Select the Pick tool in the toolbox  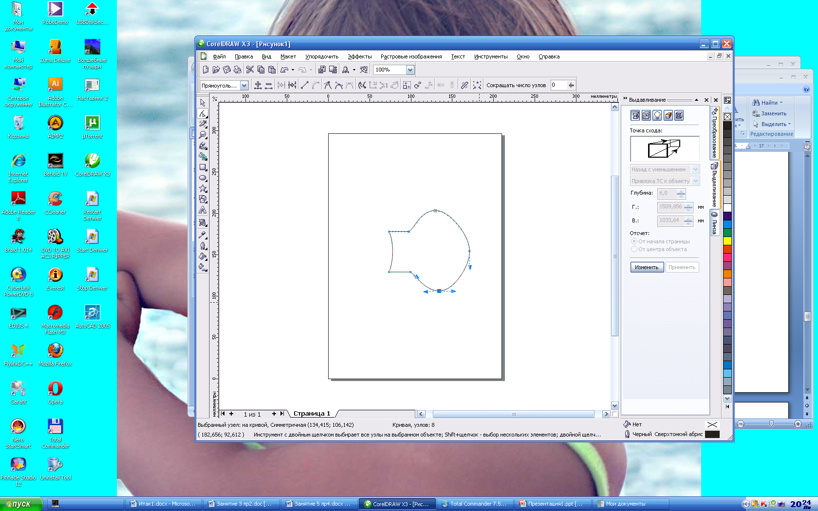coord(203,103)
